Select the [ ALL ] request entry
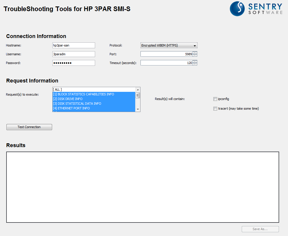 pos(94,89)
